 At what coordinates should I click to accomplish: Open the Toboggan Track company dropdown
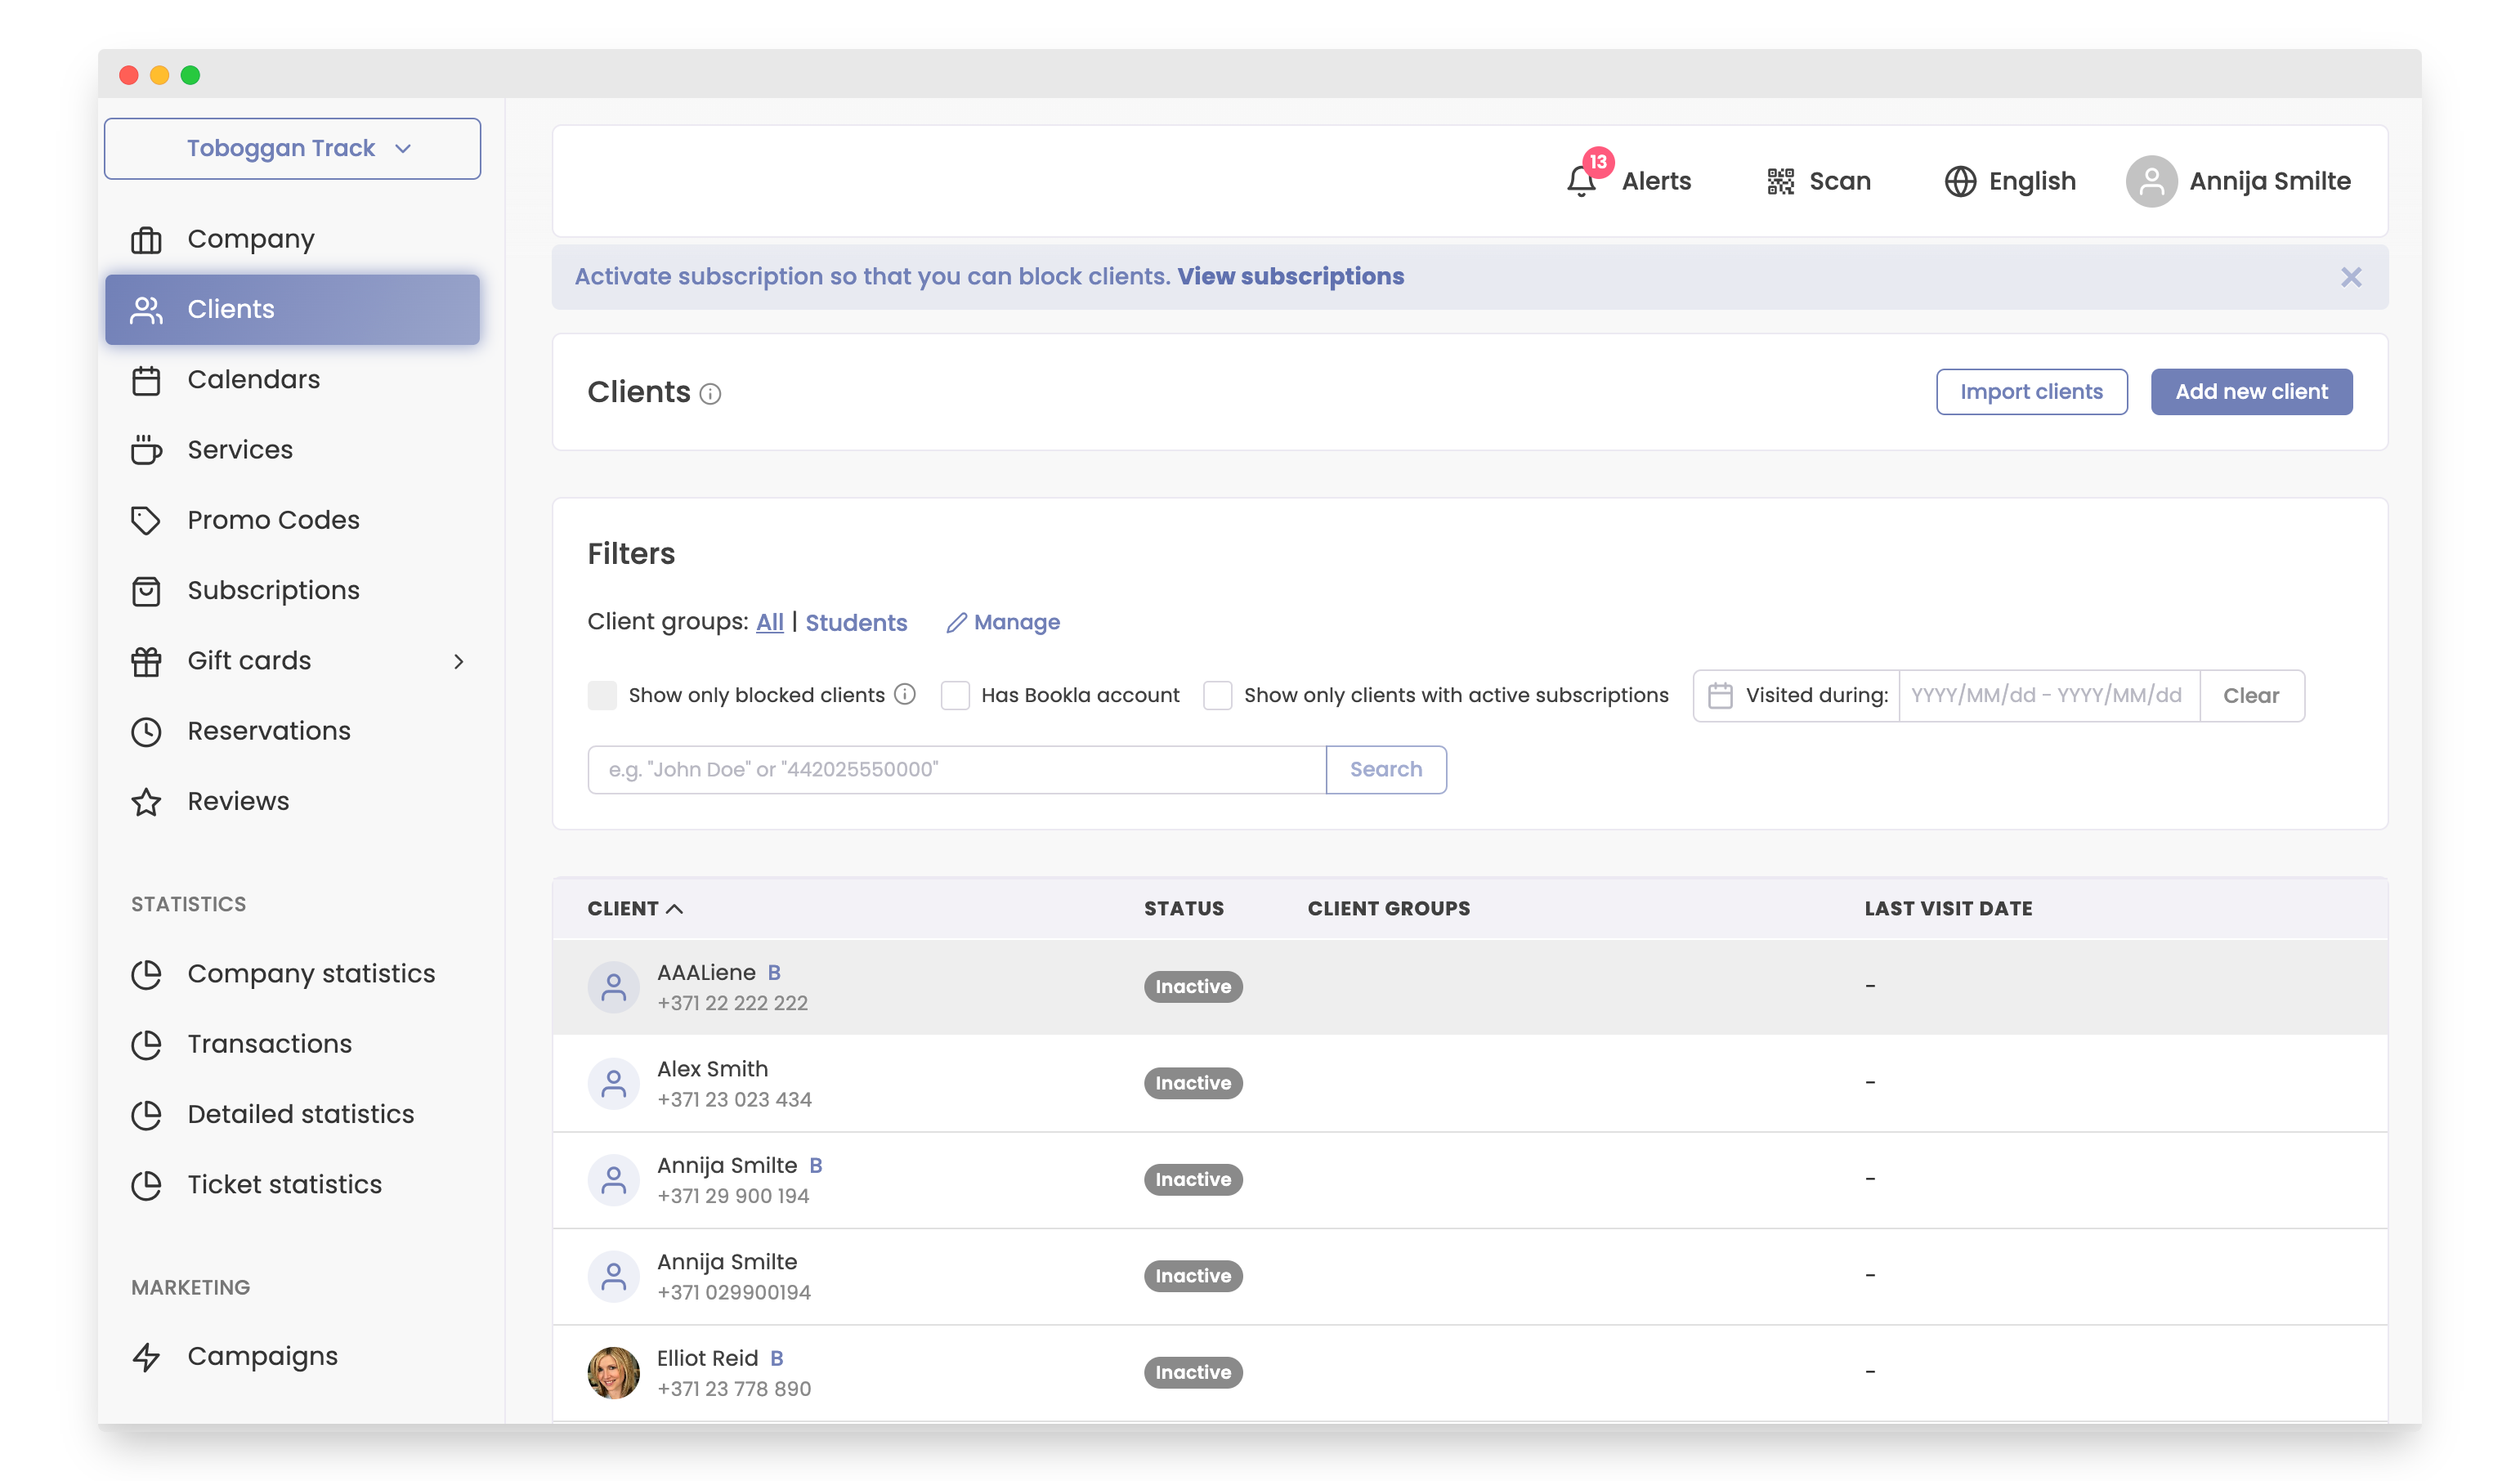[x=292, y=148]
